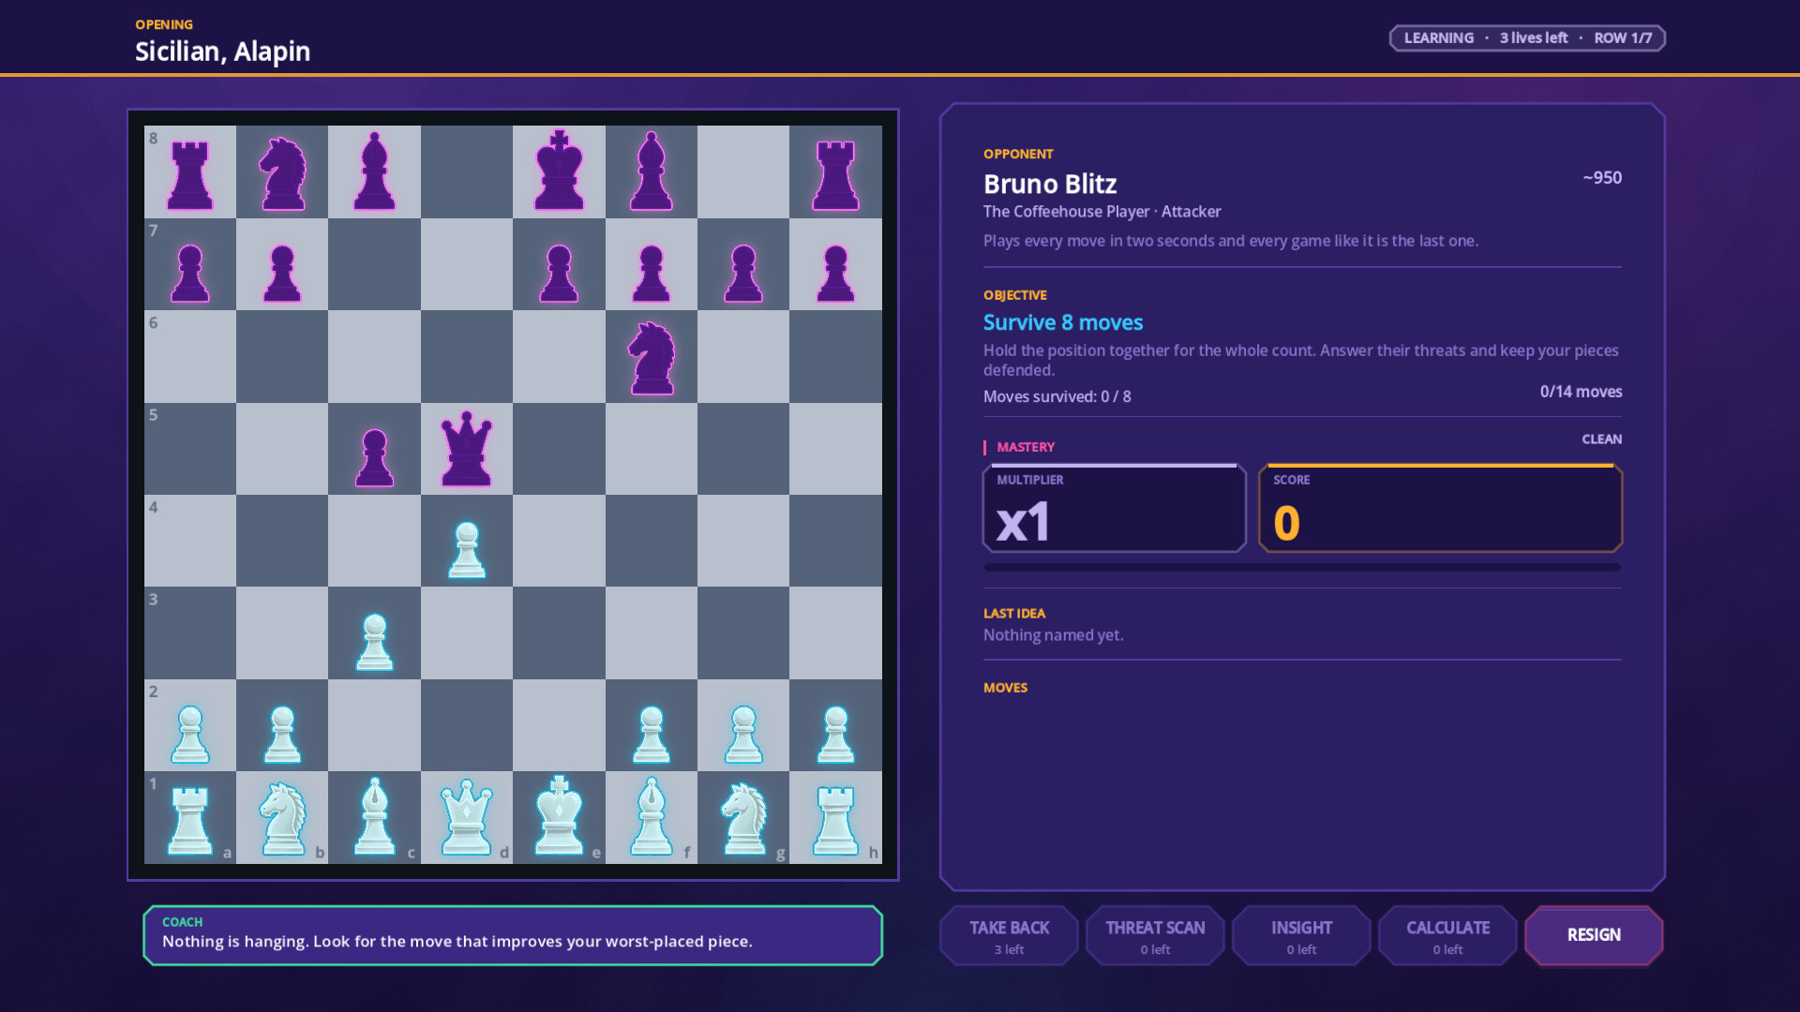Click the opponent name Bruno Blitz
The width and height of the screenshot is (1800, 1012).
tap(1050, 184)
